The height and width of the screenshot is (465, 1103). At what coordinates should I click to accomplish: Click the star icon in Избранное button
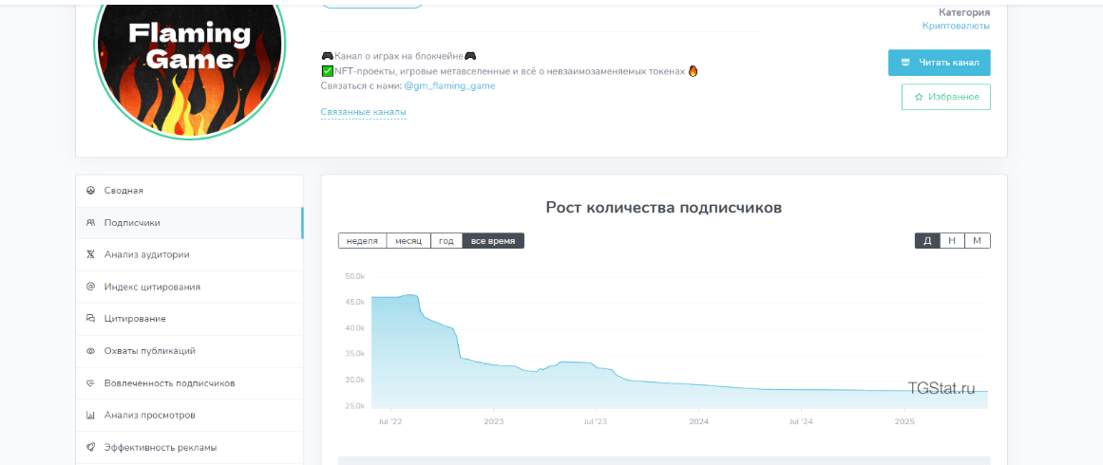coord(919,97)
